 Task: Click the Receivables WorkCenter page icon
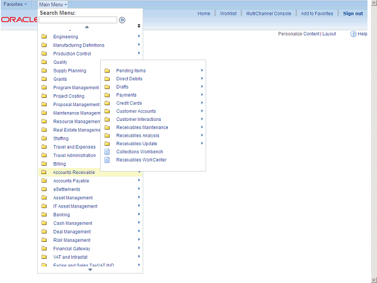[x=107, y=160]
